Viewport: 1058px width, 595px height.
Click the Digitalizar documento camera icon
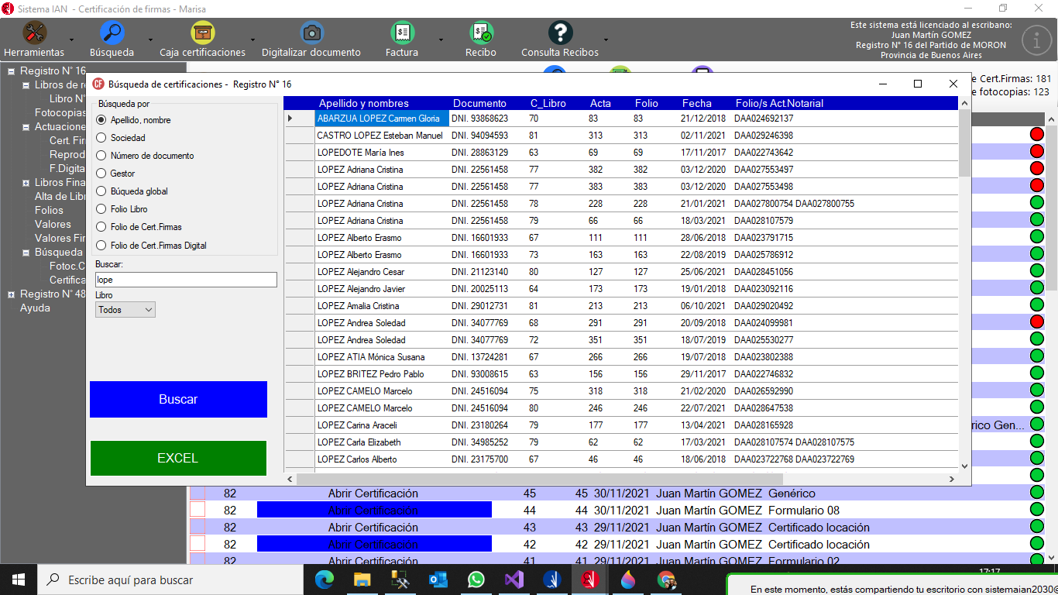point(311,33)
